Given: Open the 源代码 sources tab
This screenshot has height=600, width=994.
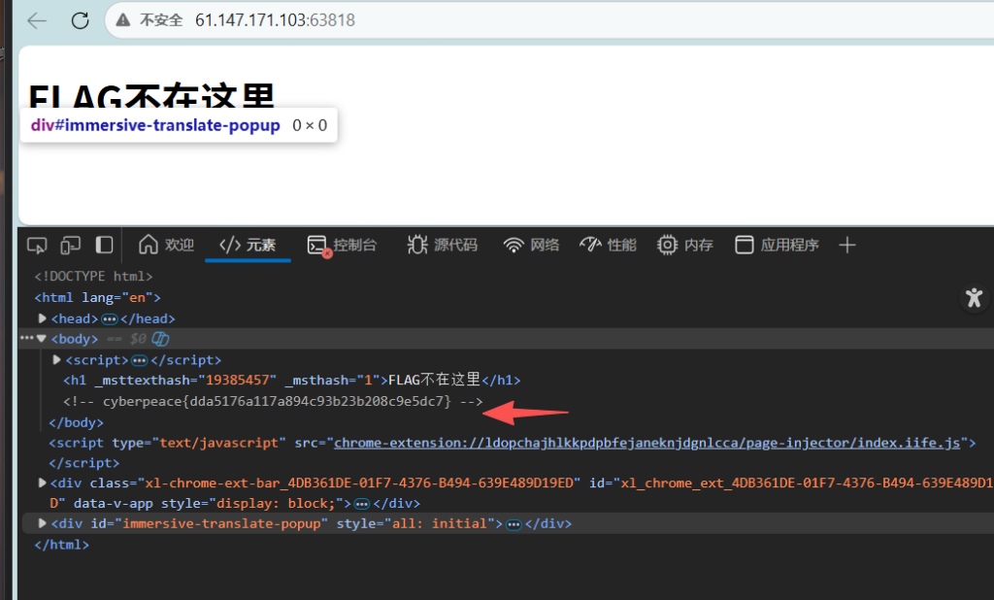Looking at the screenshot, I should point(442,245).
